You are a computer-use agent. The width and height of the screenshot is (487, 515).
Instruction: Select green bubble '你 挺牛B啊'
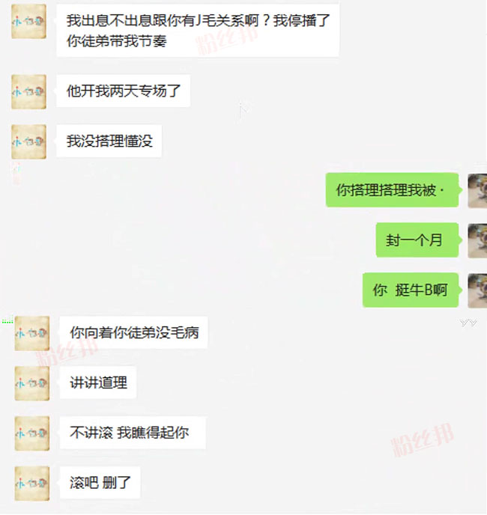point(411,290)
